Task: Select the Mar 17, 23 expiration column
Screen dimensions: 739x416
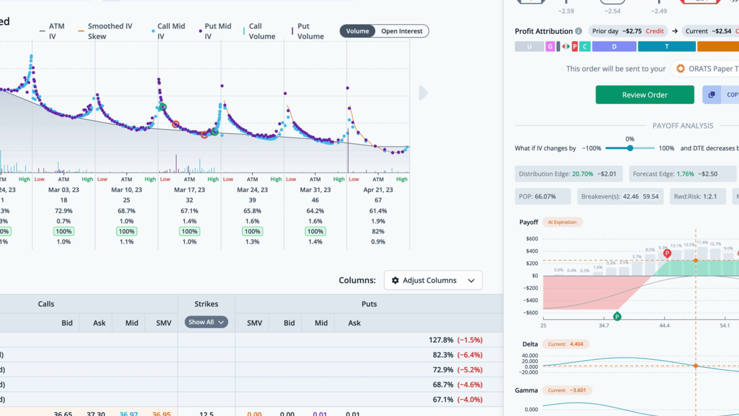Action: [189, 190]
